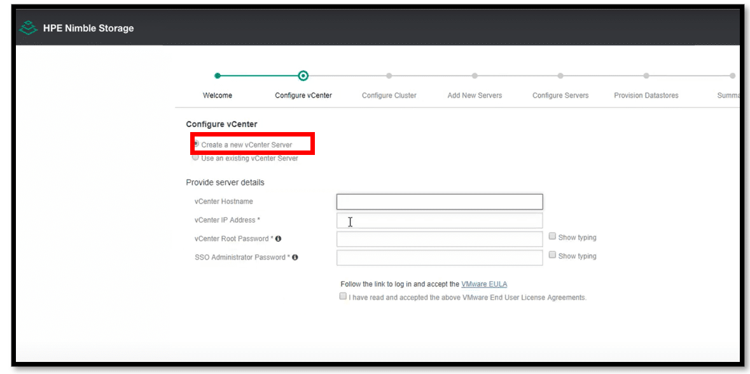Select Use an existing vCenter Server radio
Viewport: 750px width, 374px height.
(195, 157)
